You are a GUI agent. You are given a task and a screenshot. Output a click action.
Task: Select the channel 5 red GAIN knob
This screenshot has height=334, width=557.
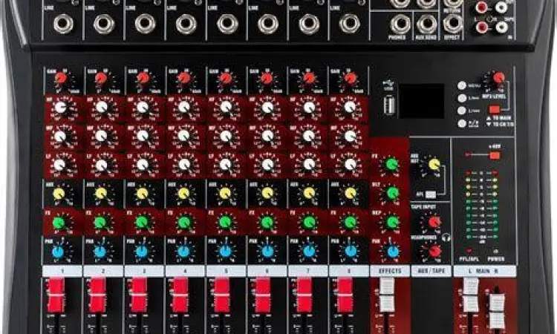(225, 78)
